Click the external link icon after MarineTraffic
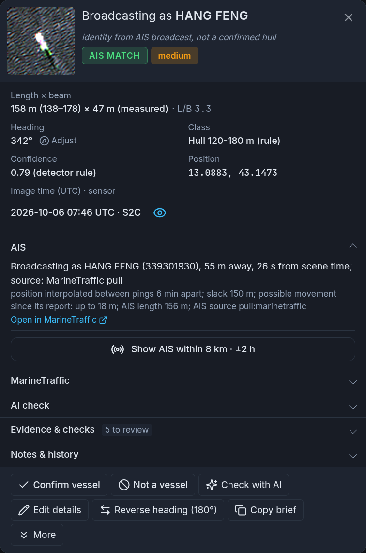366x553 pixels. pyautogui.click(x=103, y=320)
